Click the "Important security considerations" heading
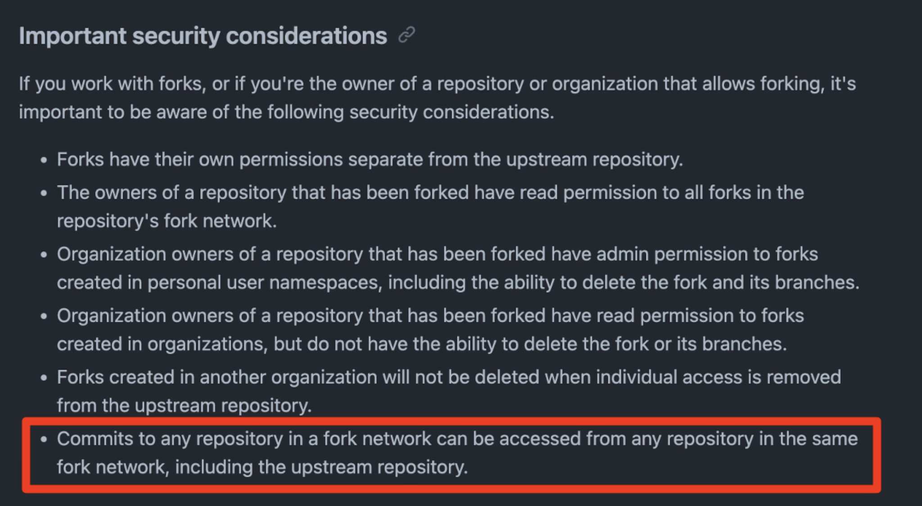The width and height of the screenshot is (922, 506). pyautogui.click(x=203, y=36)
